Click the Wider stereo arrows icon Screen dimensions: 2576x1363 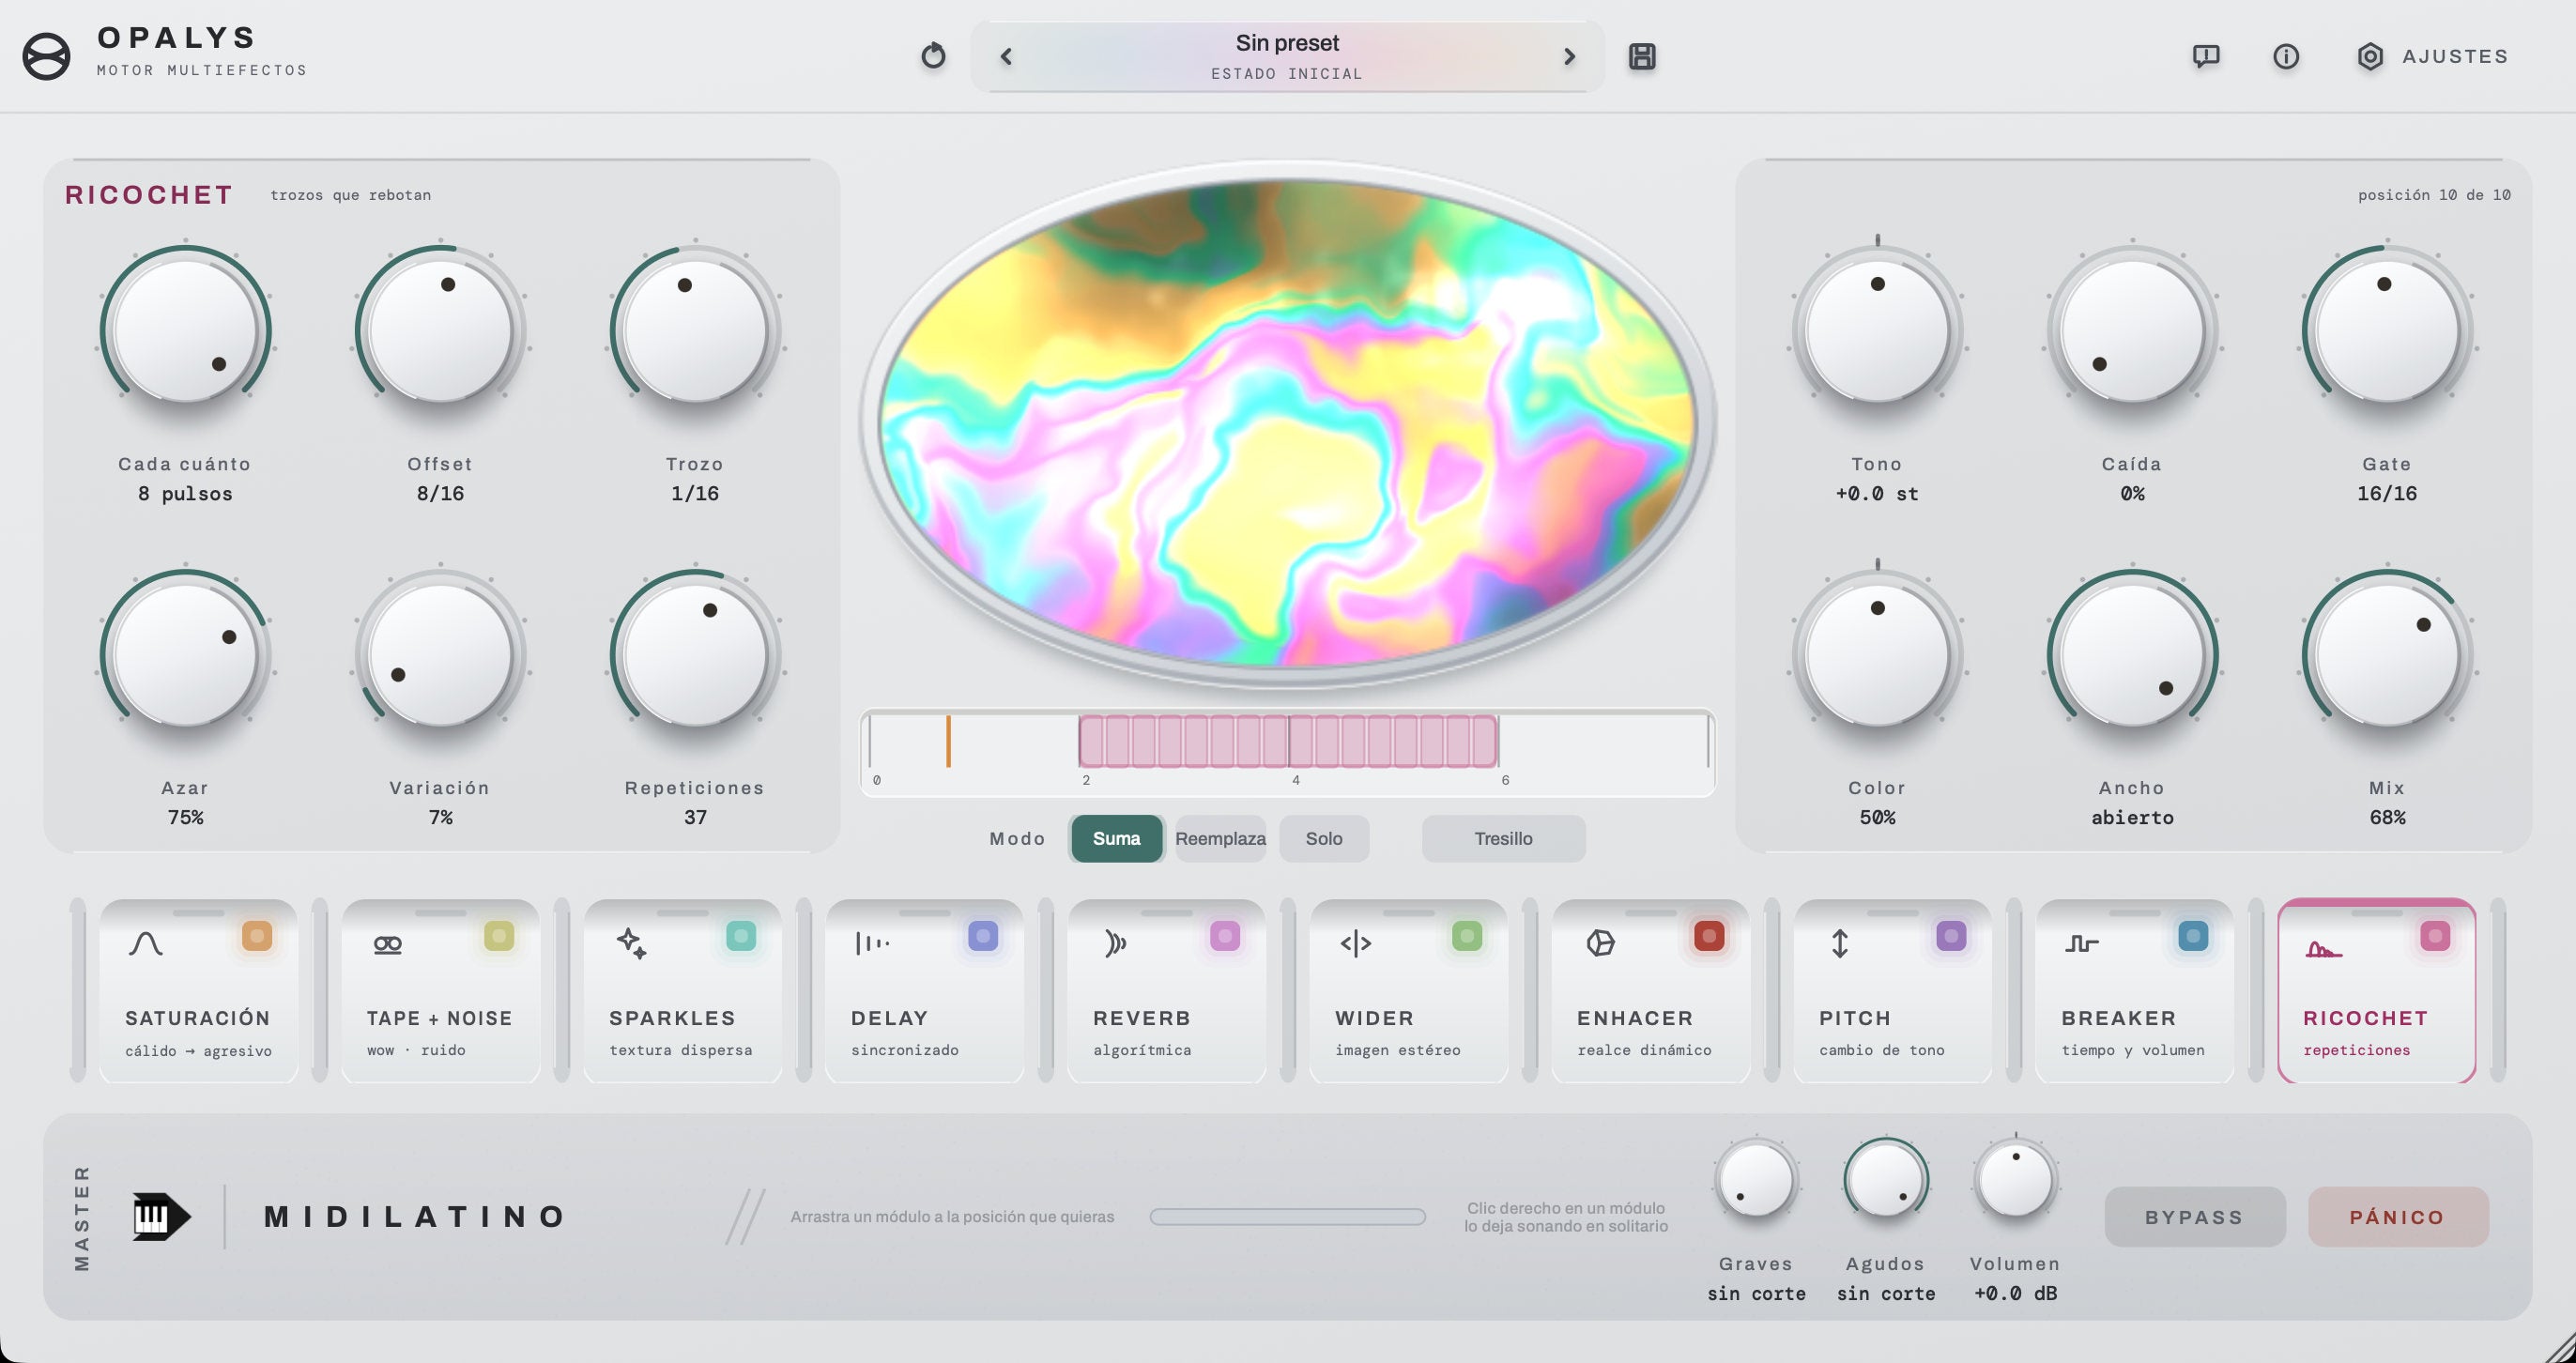(x=1356, y=943)
